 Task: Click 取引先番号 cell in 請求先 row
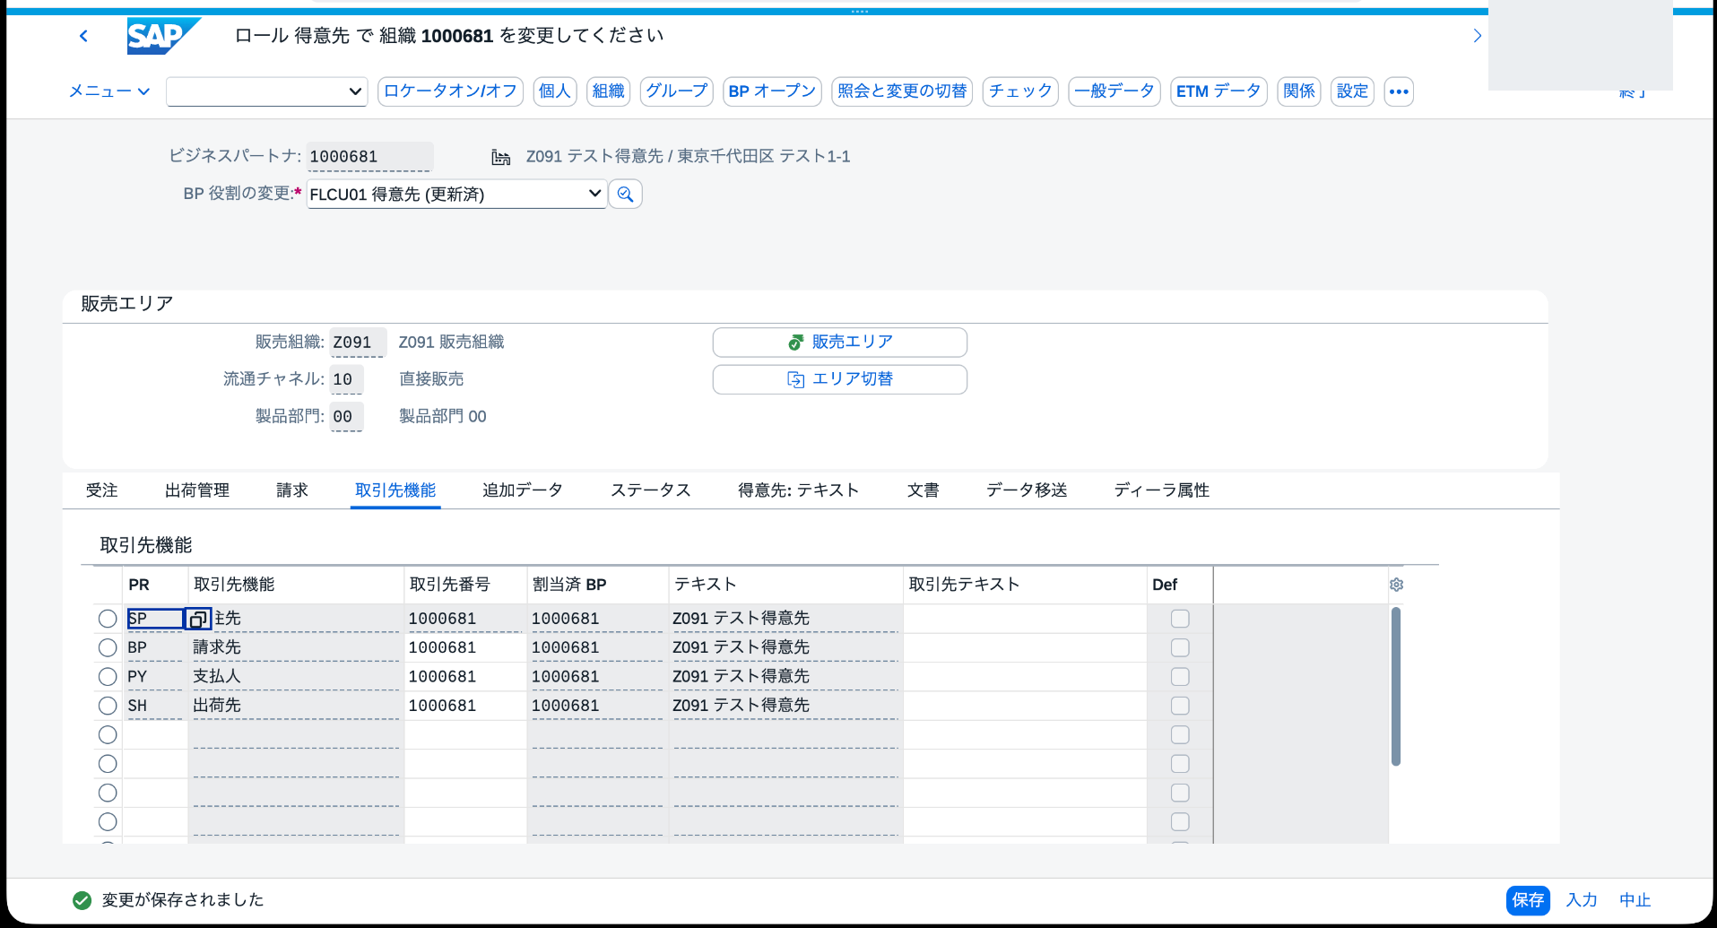(x=464, y=647)
